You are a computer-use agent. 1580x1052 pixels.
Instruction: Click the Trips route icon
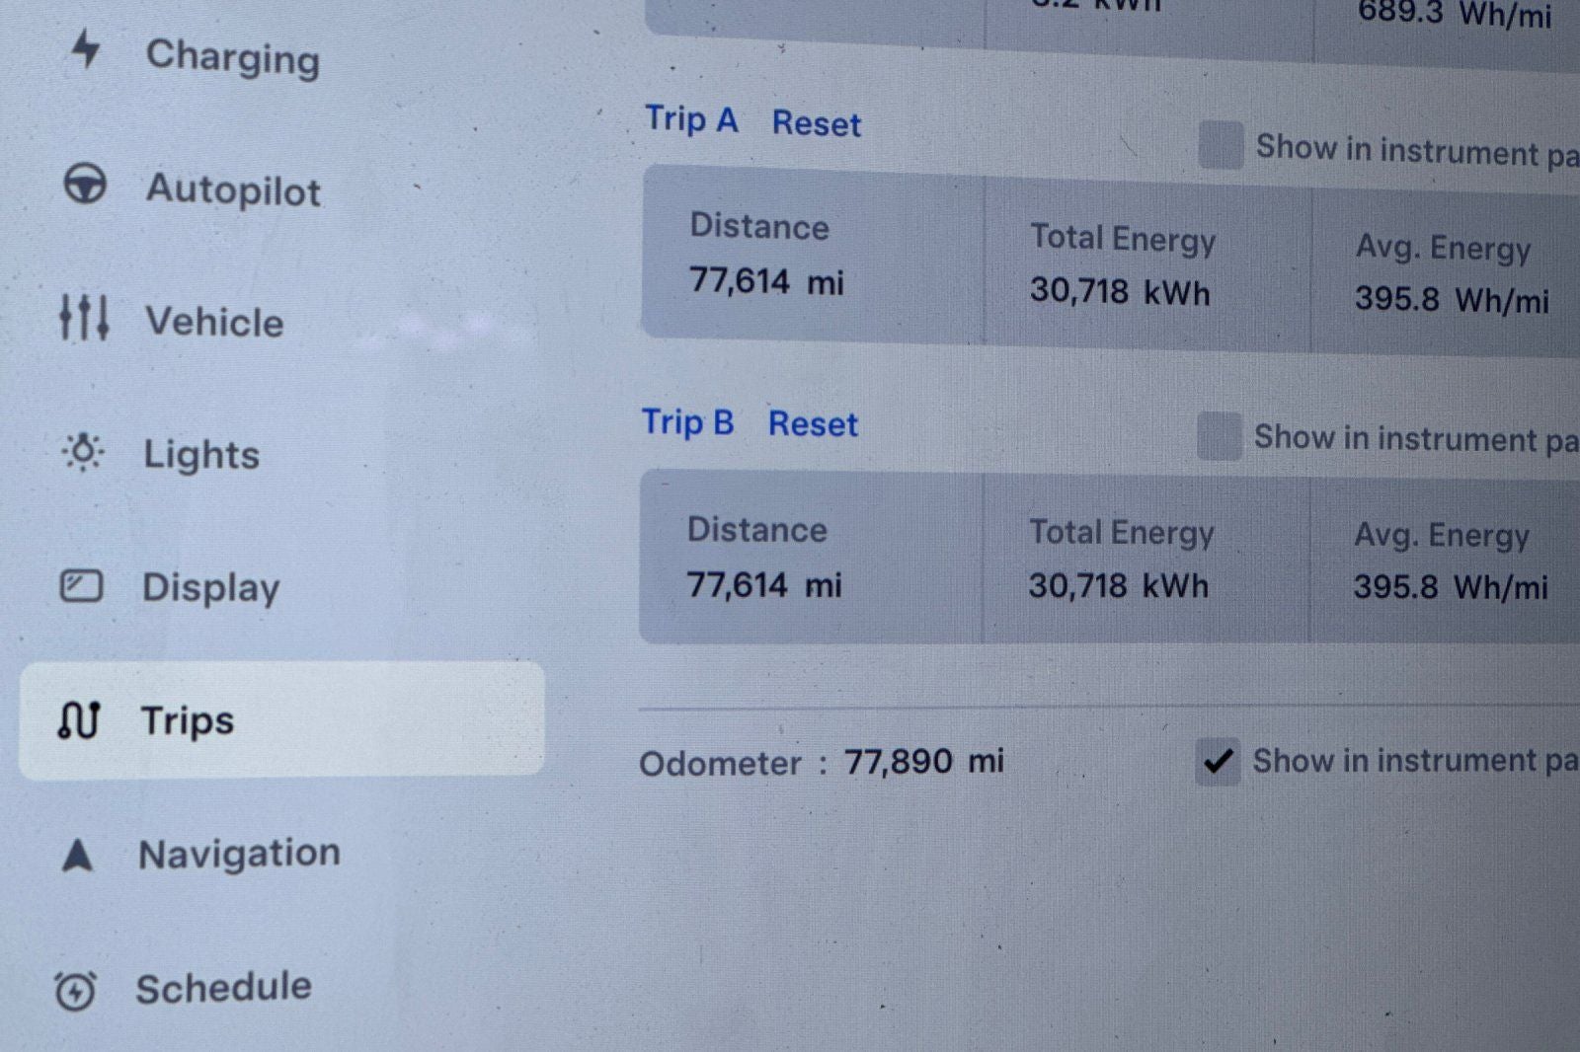click(x=81, y=719)
